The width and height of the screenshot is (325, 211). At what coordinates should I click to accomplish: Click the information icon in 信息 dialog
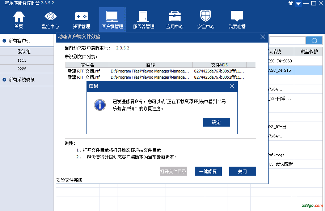[100, 105]
